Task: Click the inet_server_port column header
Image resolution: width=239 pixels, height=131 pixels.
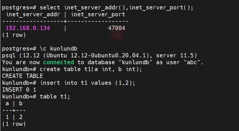Action: tap(98, 14)
